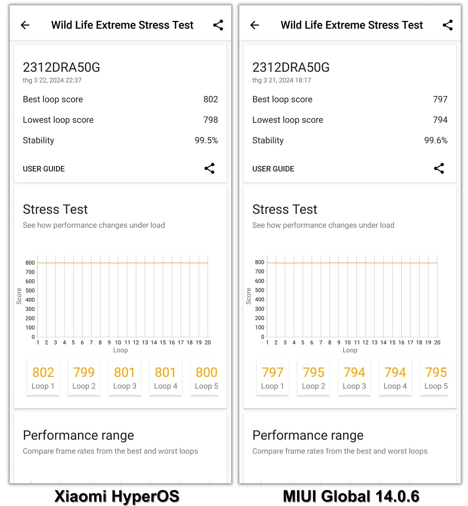
Task: Select the 799 Loop 2 score card
Action: pos(84,377)
